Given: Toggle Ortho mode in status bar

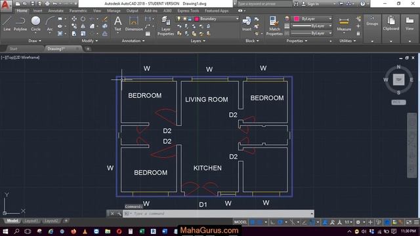Looking at the screenshot, I should tap(272, 222).
